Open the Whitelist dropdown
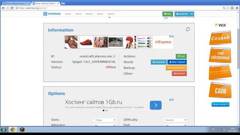 coord(104,125)
